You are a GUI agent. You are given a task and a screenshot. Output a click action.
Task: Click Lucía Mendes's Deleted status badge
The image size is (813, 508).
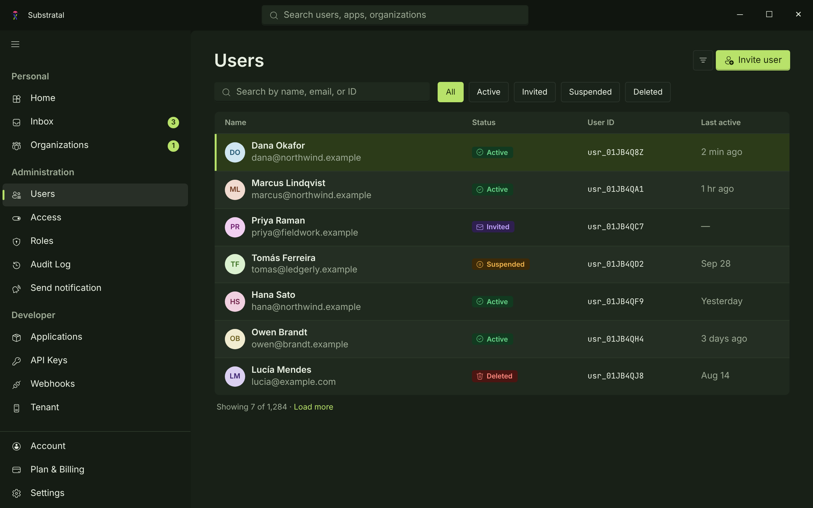[494, 376]
